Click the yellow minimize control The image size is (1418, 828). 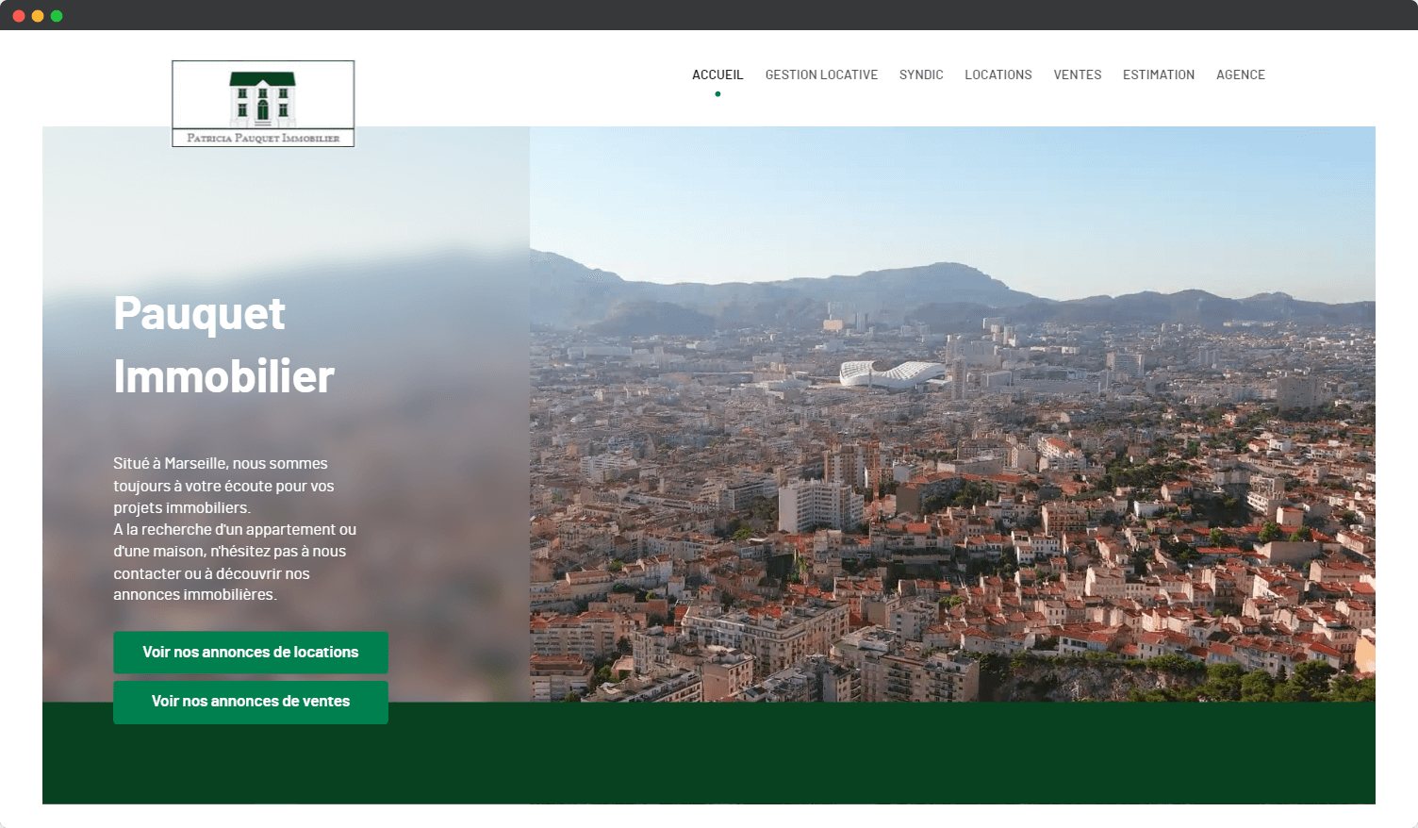point(38,15)
